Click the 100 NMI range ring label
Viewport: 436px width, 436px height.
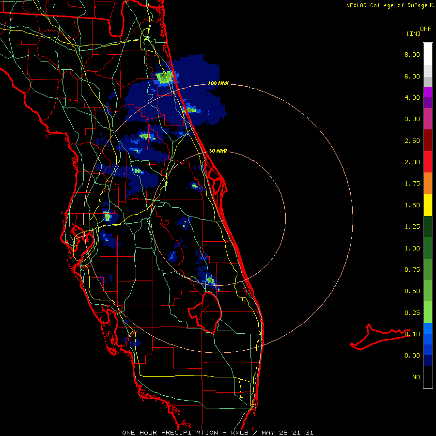pyautogui.click(x=218, y=83)
